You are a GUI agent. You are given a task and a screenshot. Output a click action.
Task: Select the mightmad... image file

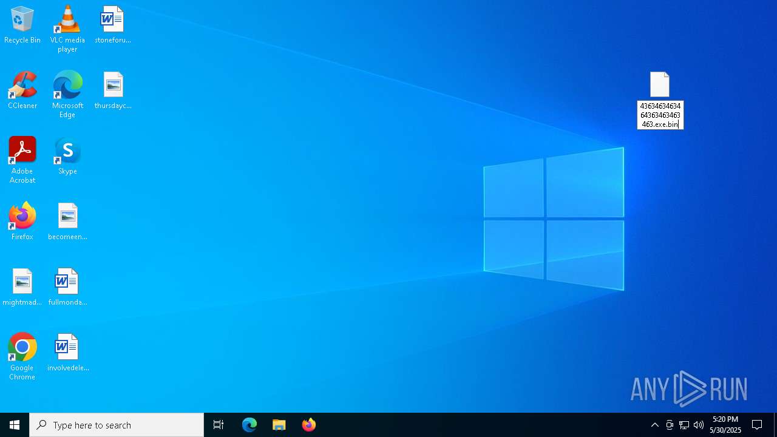click(x=22, y=286)
